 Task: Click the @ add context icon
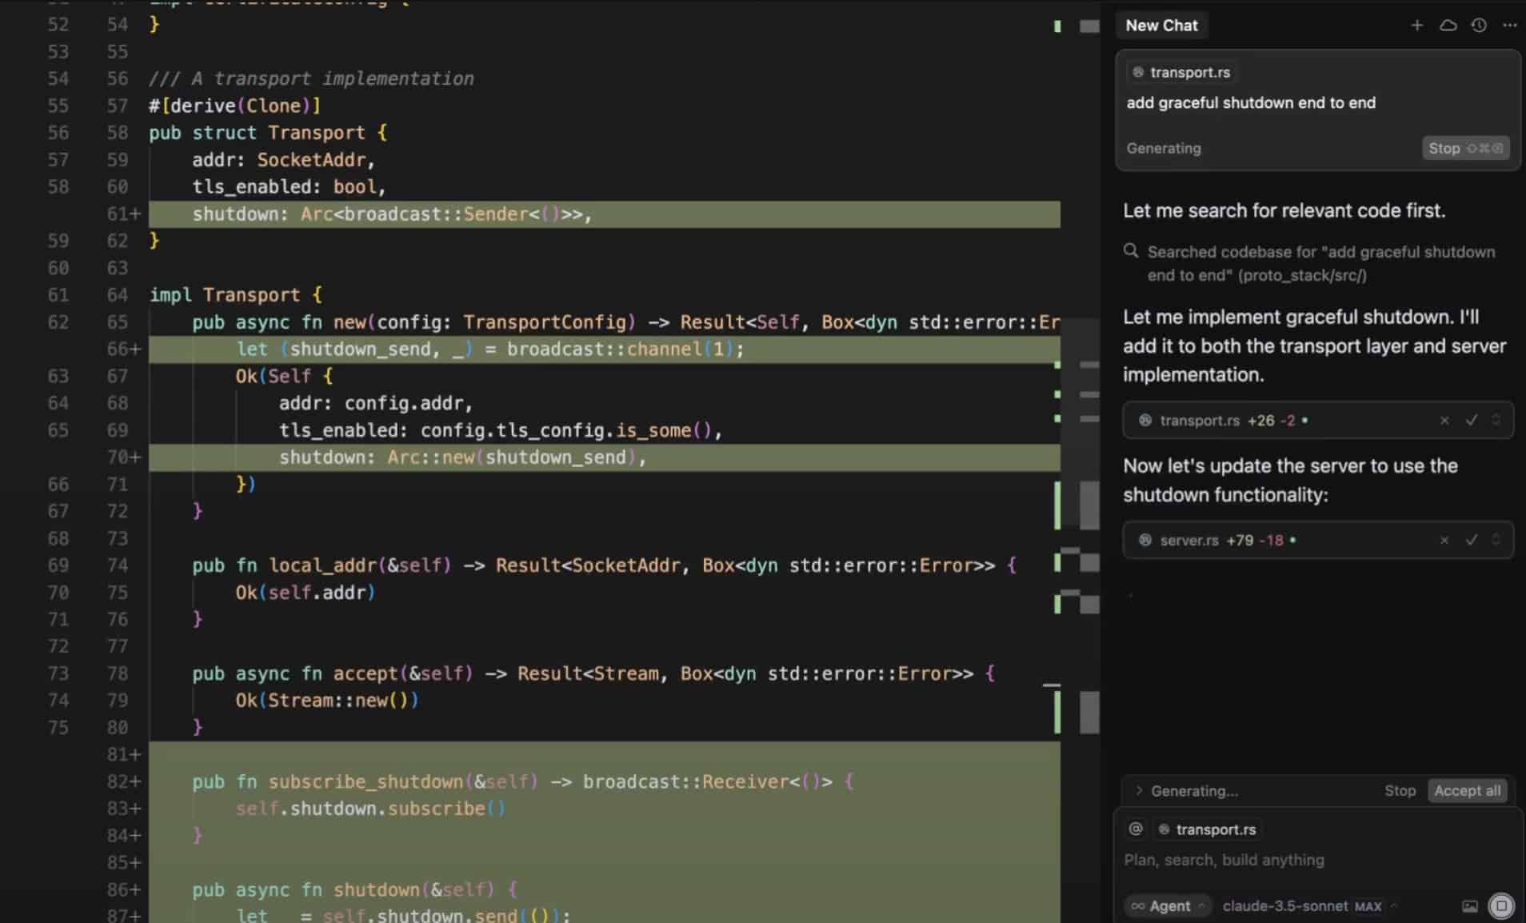pos(1136,829)
